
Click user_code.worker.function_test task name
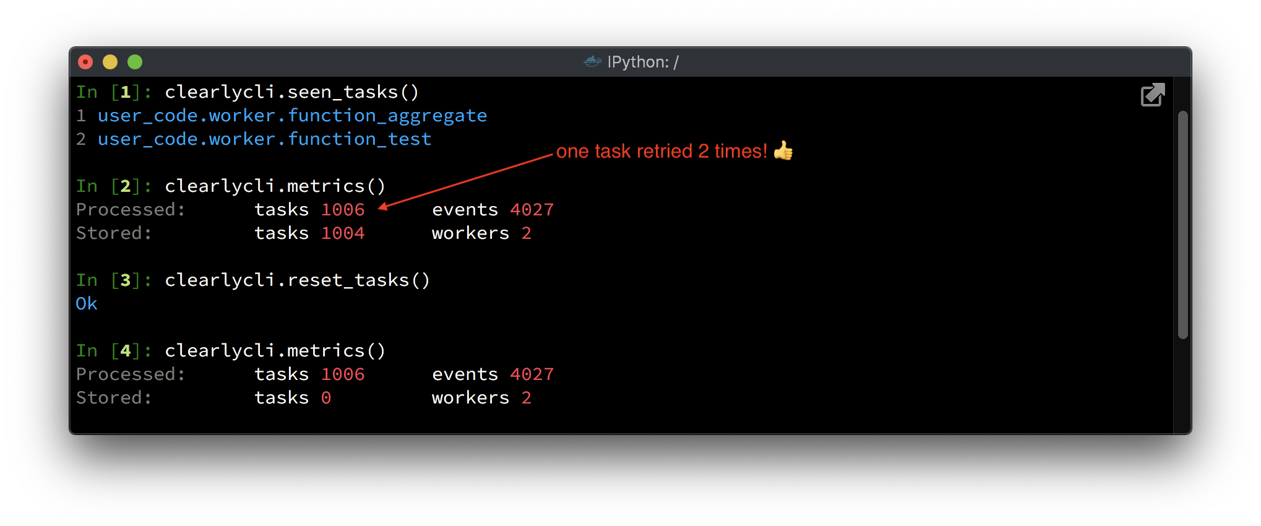click(264, 139)
